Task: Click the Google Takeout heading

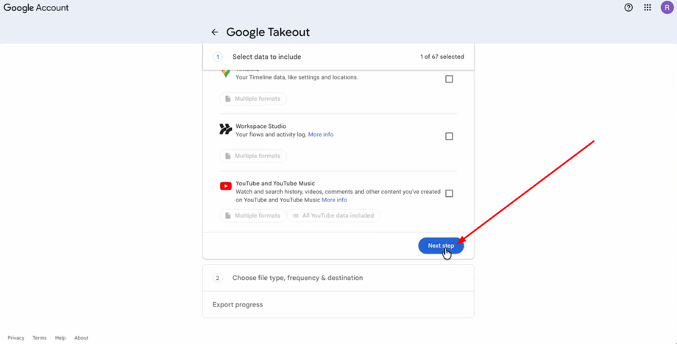Action: pos(268,32)
